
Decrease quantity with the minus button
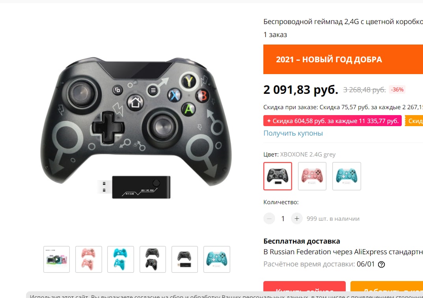click(269, 218)
